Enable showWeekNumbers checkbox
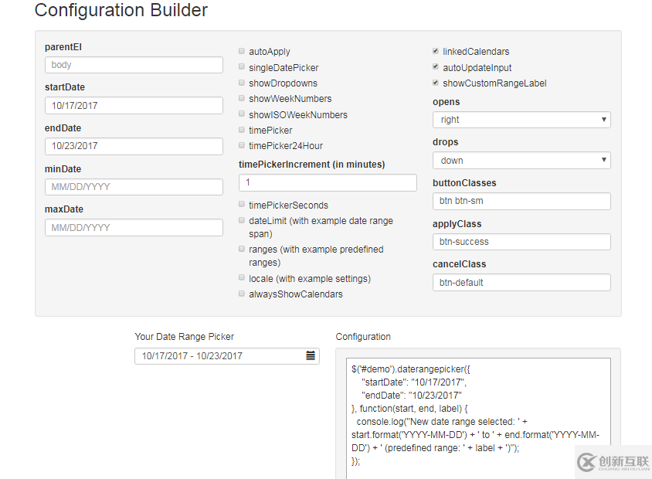Viewport: 652px width, 479px height. [x=242, y=99]
